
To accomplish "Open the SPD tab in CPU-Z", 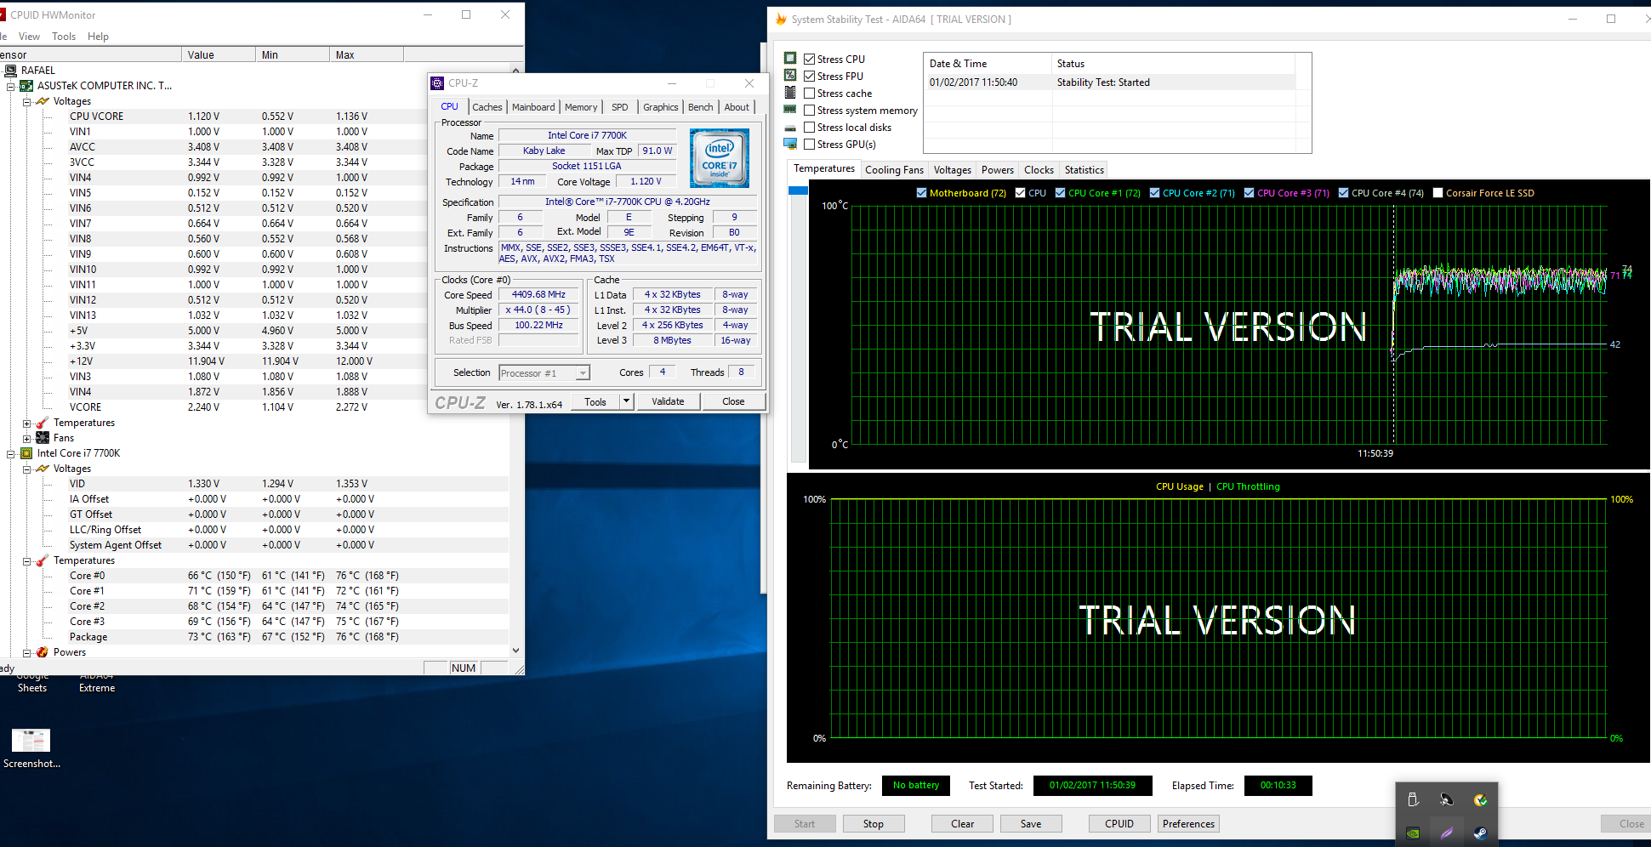I will click(620, 107).
